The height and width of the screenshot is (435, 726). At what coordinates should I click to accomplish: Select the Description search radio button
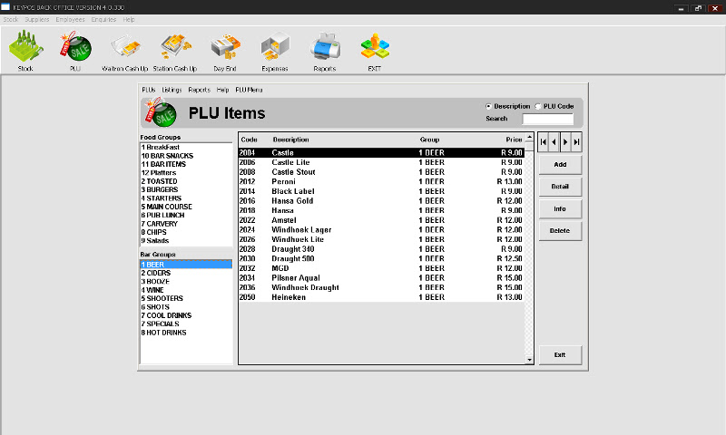coord(488,106)
